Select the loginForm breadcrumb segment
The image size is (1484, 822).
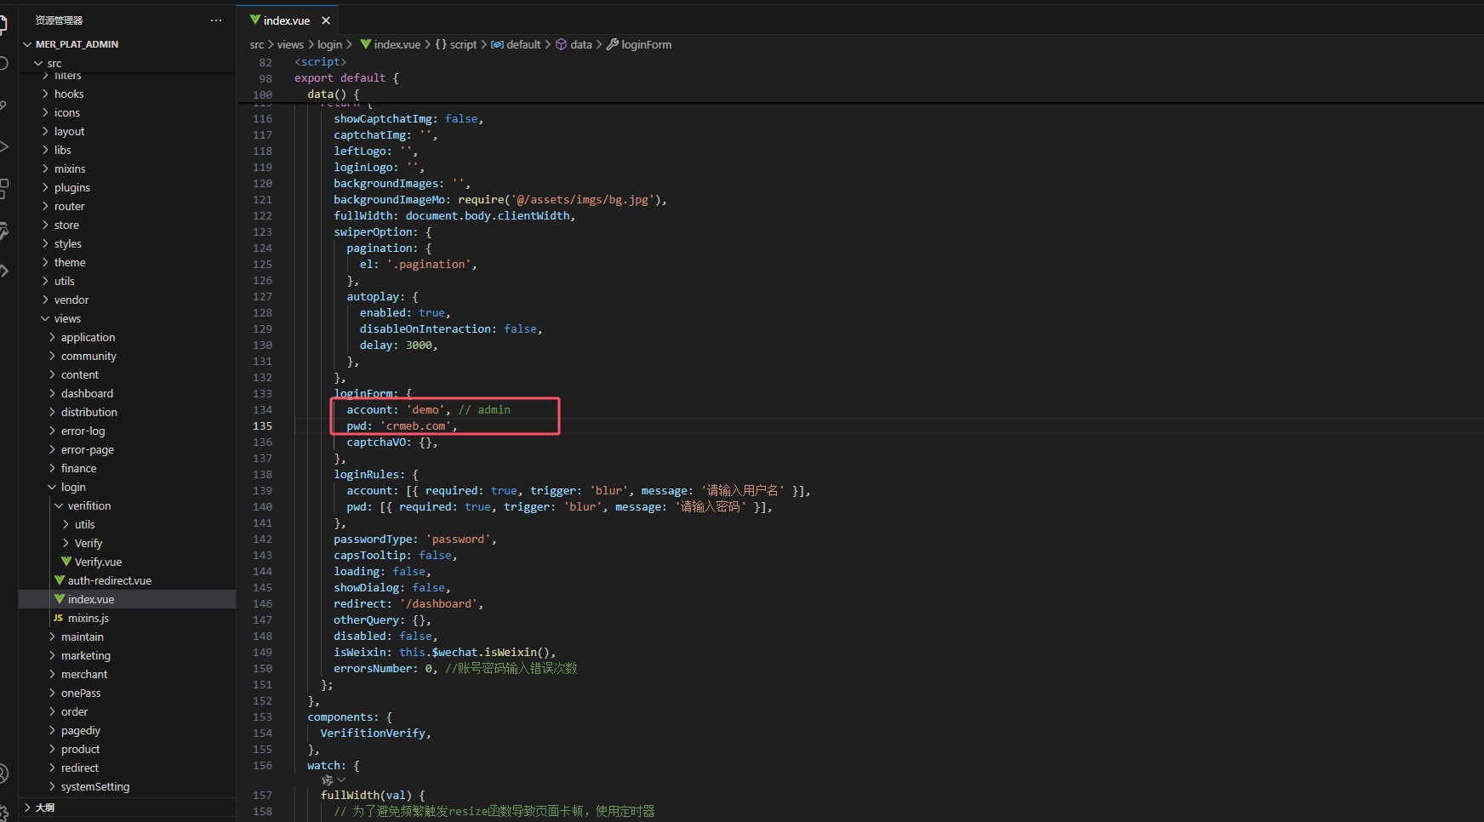647,44
